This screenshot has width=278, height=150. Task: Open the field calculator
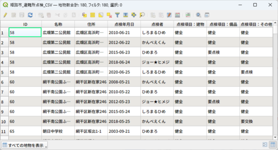pos(177,15)
